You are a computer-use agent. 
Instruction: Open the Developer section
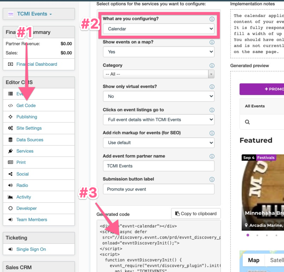26,208
